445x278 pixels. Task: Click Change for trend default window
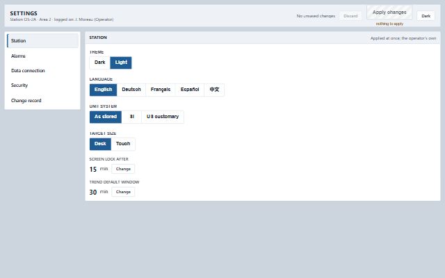[123, 192]
